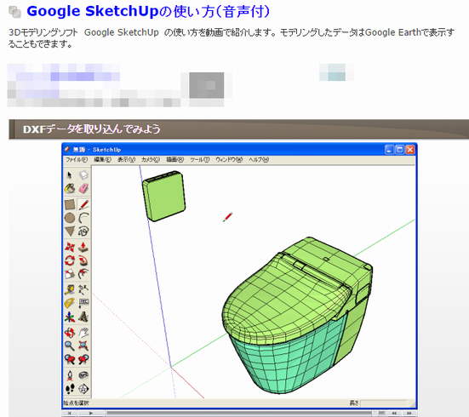Choose the Paint Bucket tool
This screenshot has height=417, width=469.
[x=70, y=188]
